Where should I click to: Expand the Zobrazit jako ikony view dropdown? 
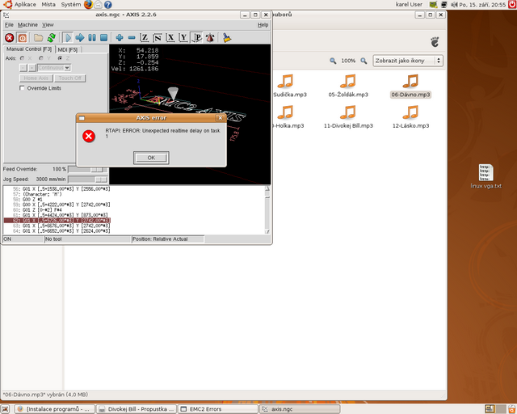407,61
